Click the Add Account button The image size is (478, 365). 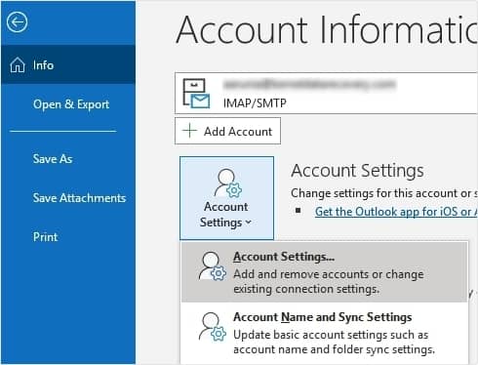pos(227,131)
